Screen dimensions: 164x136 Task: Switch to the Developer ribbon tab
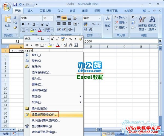(112, 11)
